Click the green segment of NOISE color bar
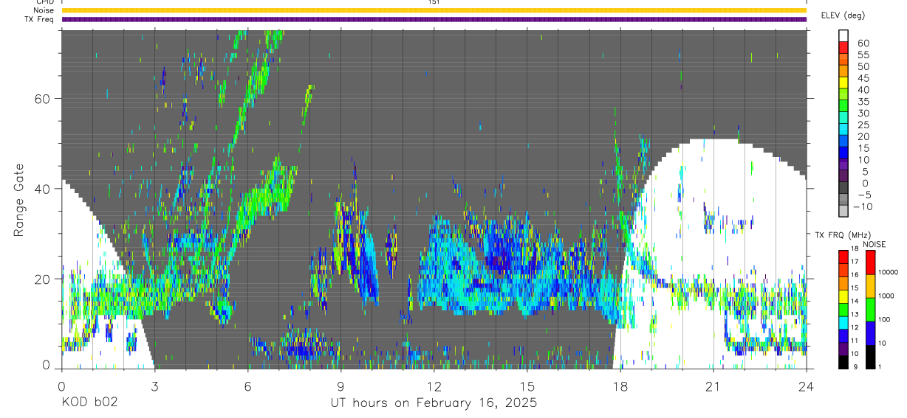The width and height of the screenshot is (907, 418). [869, 310]
